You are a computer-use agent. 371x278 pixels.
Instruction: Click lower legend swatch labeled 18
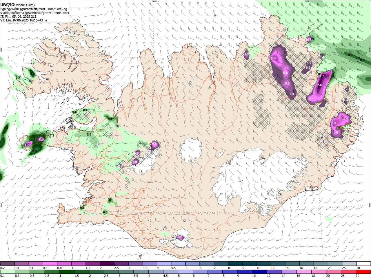click(319, 272)
